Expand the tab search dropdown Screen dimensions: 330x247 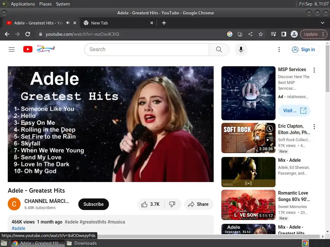click(x=322, y=23)
